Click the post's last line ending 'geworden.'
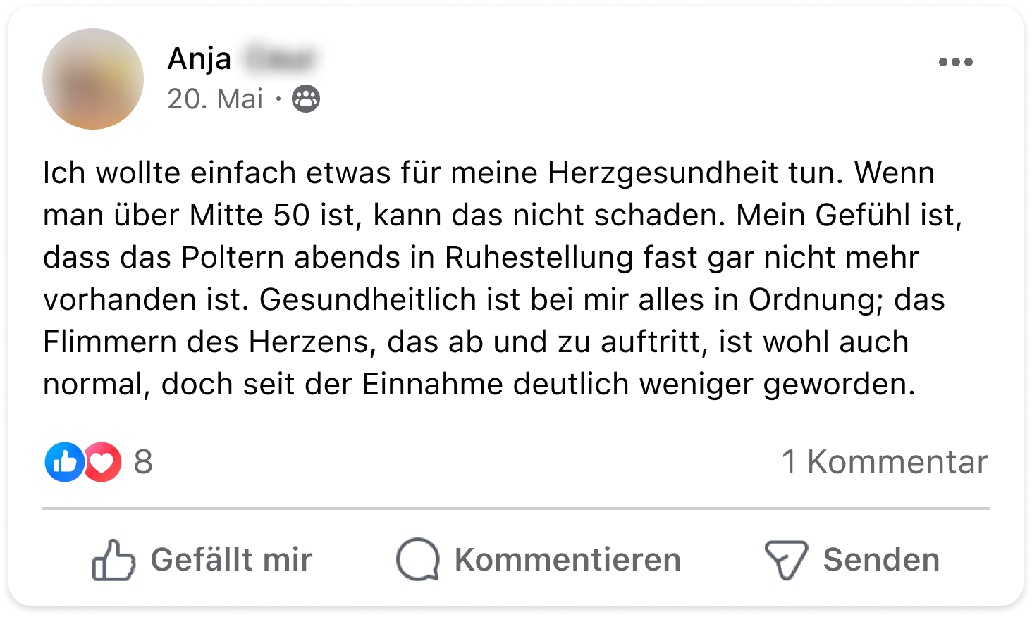 479,385
